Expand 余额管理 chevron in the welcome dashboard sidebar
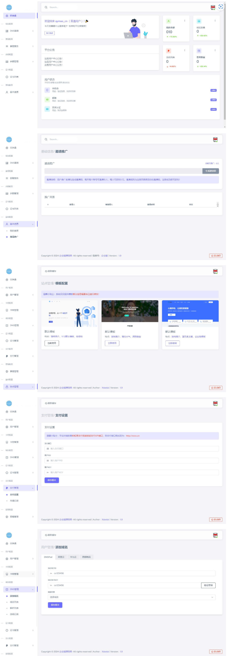 pyautogui.click(x=33, y=62)
